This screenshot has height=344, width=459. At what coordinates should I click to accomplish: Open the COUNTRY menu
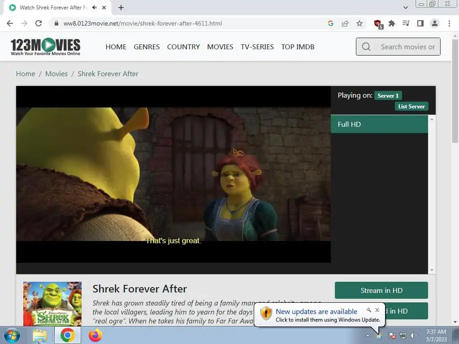(183, 47)
